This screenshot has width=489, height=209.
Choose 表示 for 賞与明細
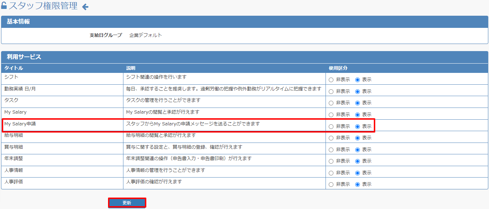coord(357,150)
